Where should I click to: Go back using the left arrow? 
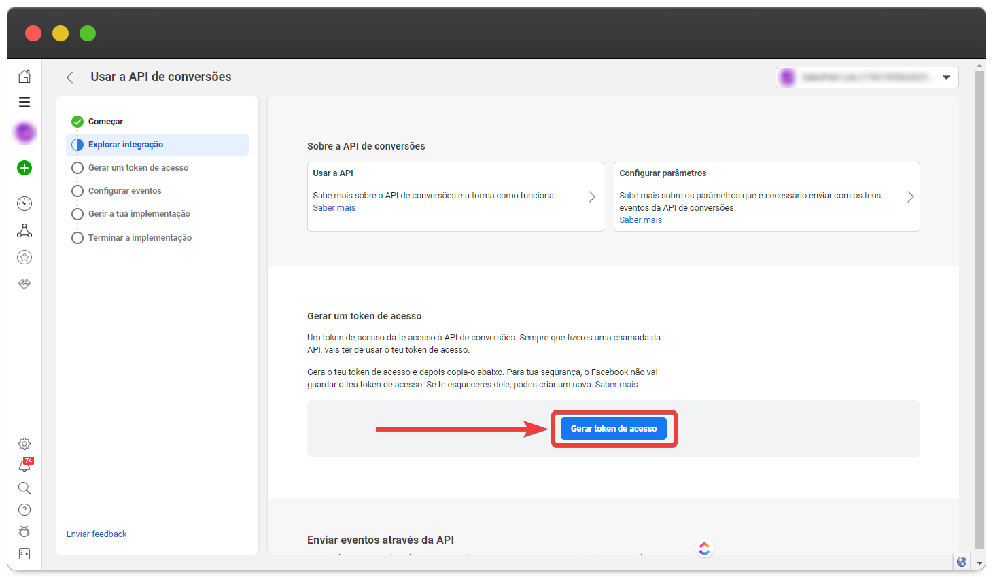70,77
